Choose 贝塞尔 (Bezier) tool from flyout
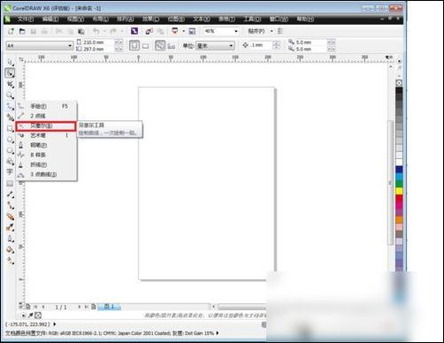 click(x=46, y=126)
